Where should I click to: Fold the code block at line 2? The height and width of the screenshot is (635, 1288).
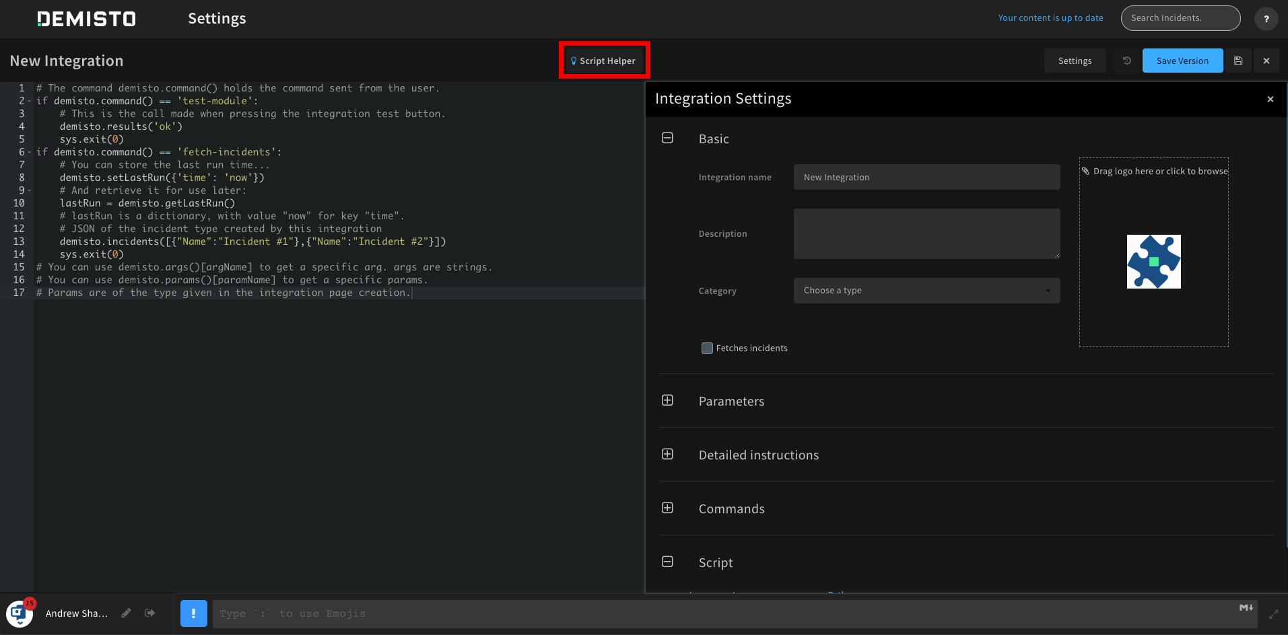pos(30,102)
